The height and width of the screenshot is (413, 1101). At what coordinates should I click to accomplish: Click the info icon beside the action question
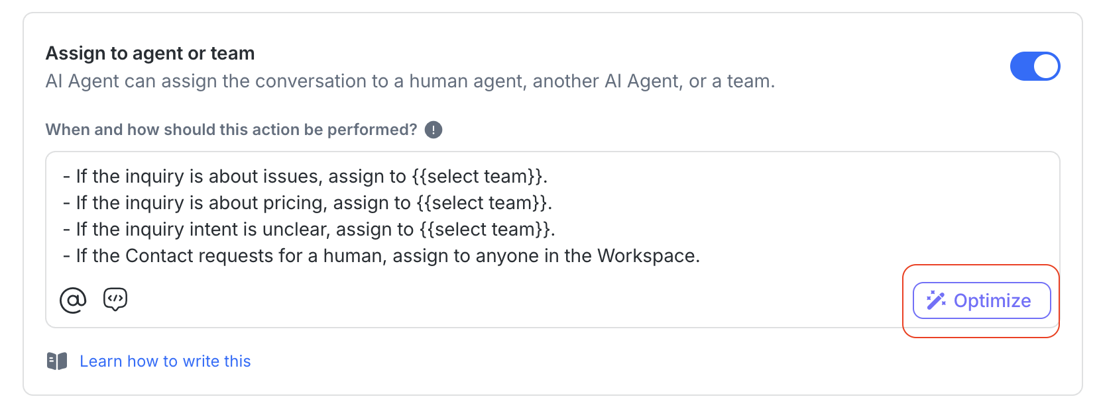pyautogui.click(x=434, y=130)
